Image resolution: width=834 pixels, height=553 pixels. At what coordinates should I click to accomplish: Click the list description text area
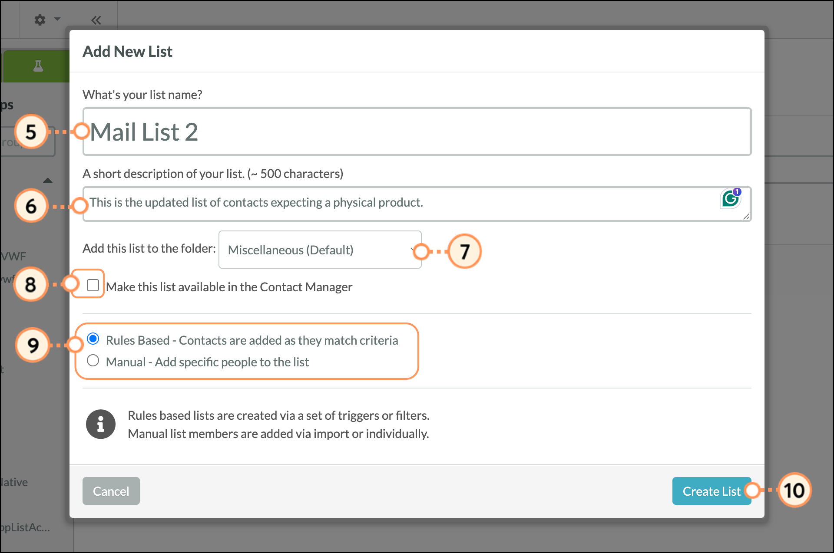pyautogui.click(x=391, y=204)
